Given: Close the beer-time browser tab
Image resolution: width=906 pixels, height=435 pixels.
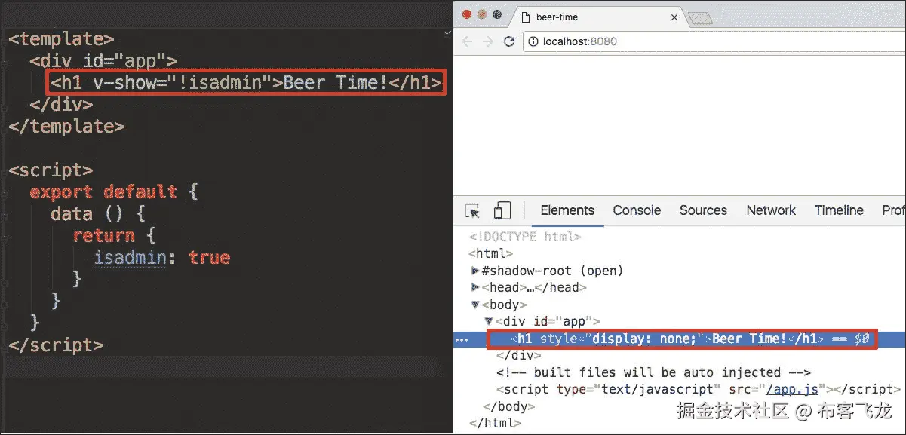Looking at the screenshot, I should click(x=674, y=17).
